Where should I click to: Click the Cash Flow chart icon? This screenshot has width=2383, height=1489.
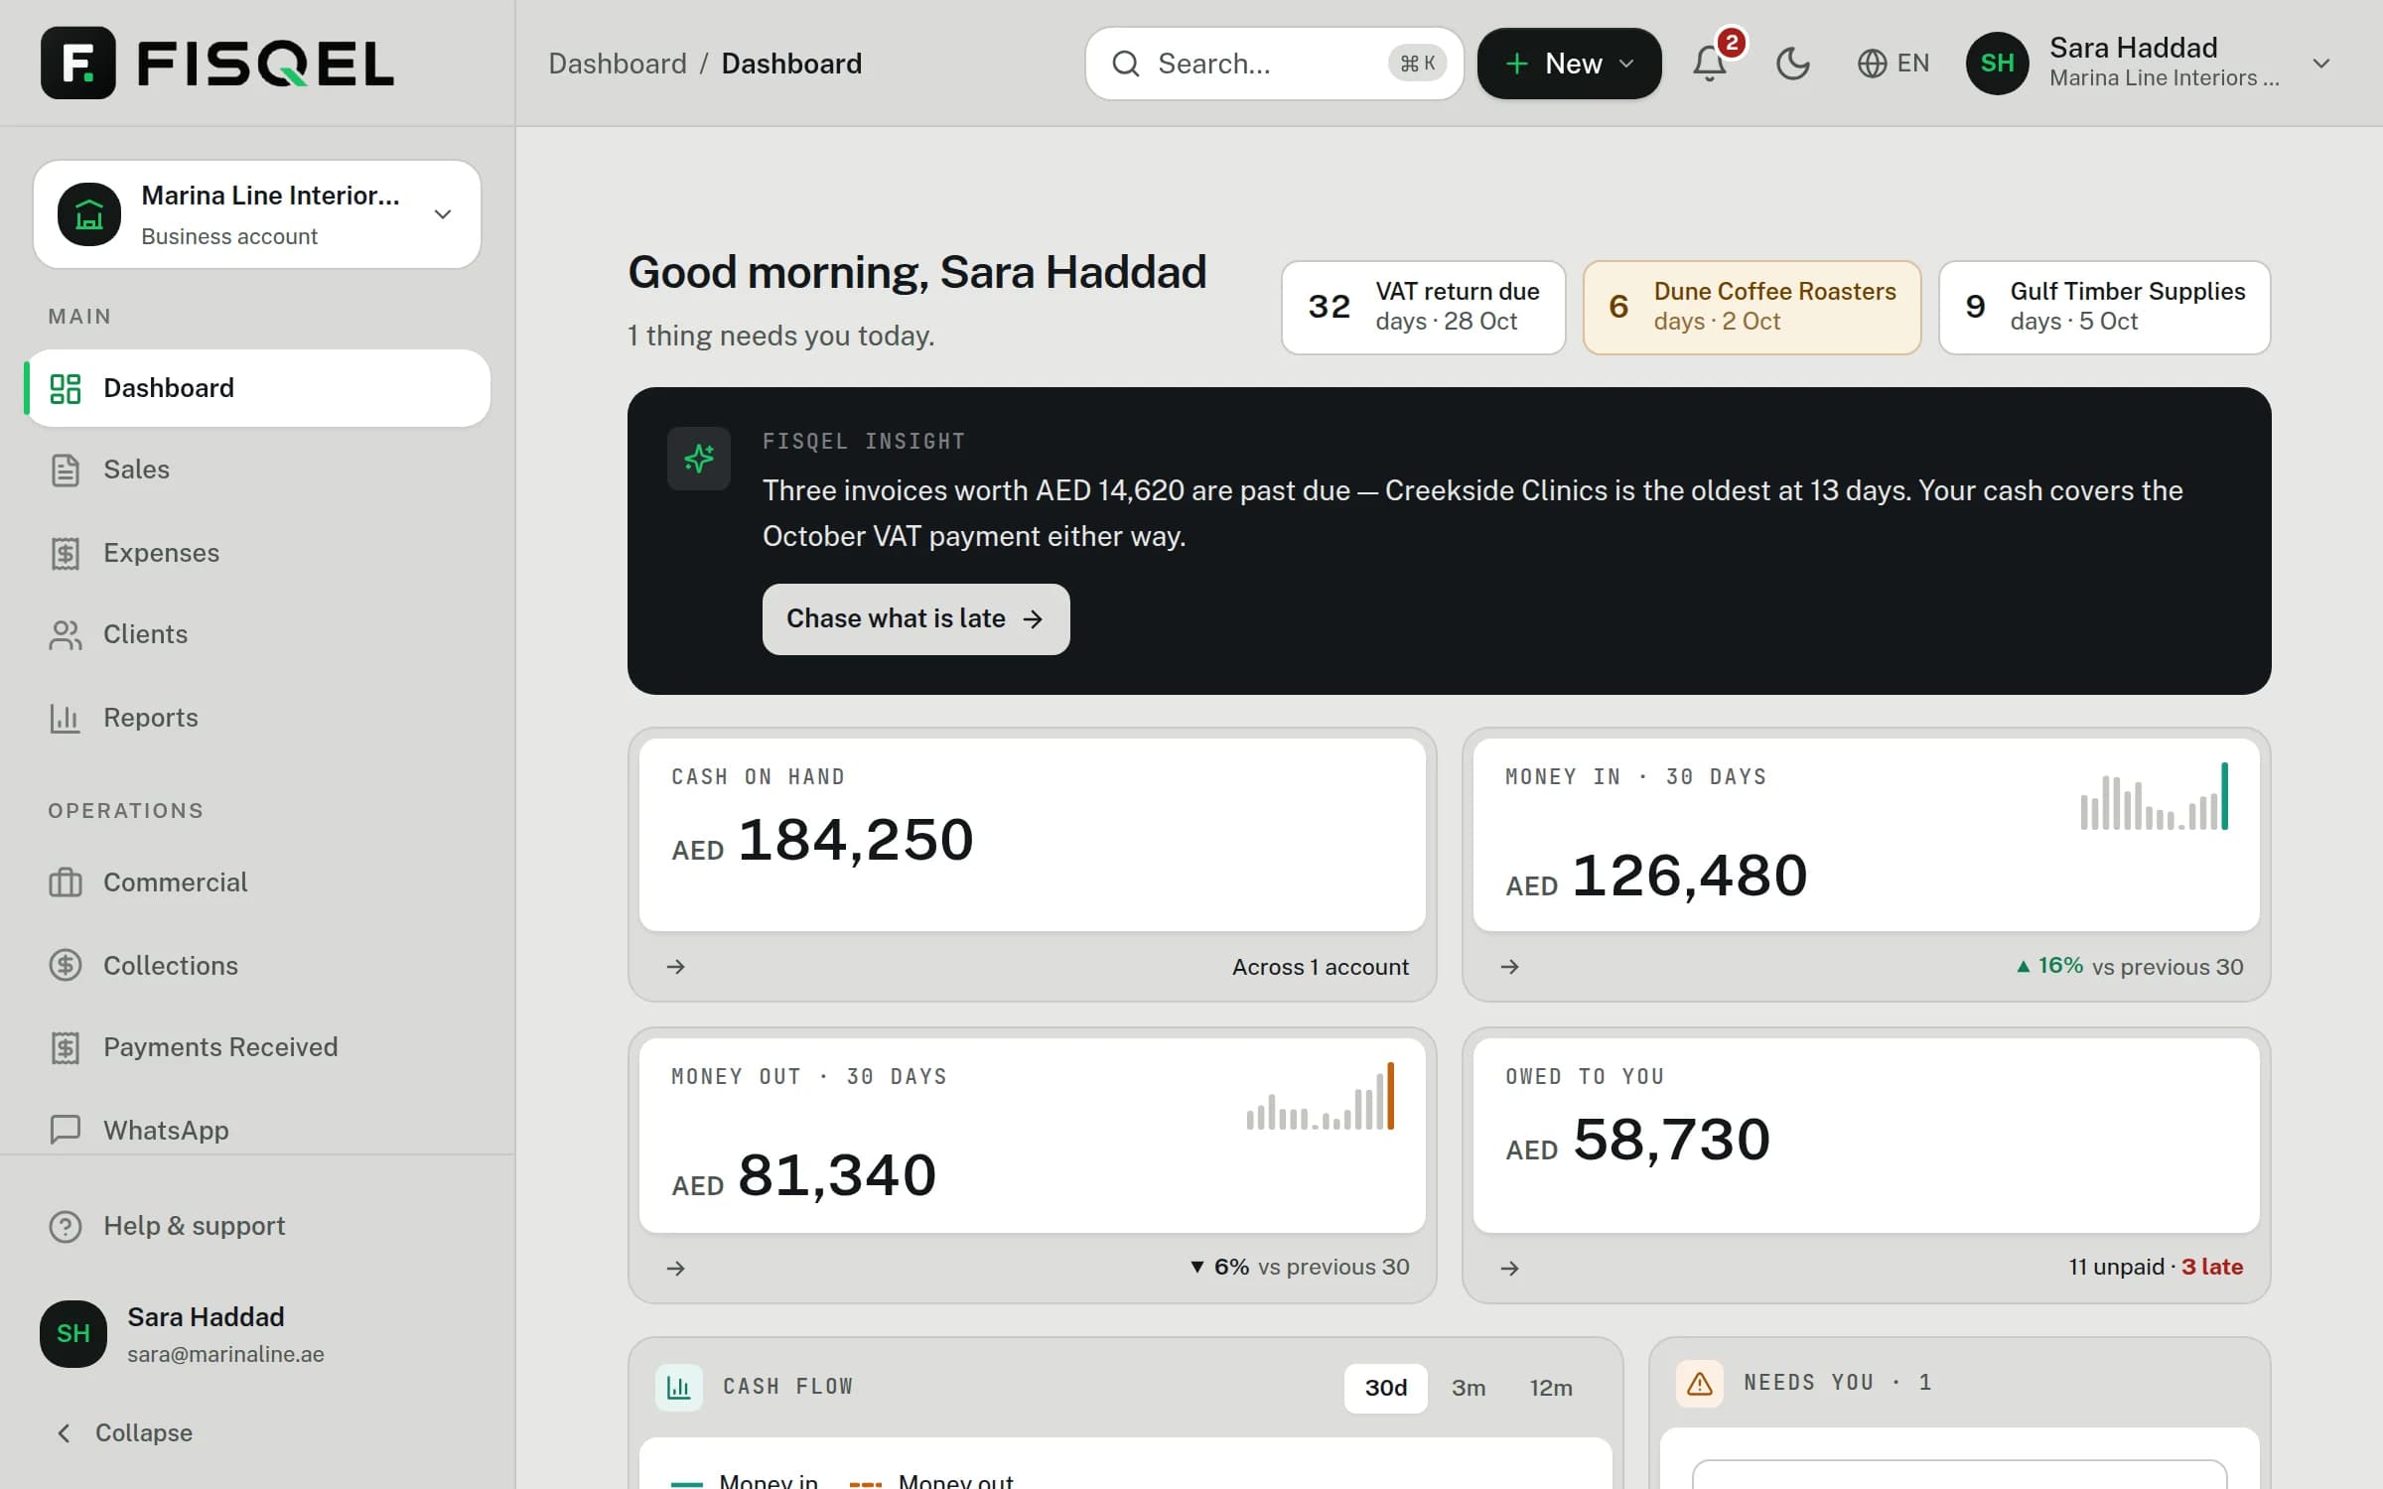click(x=679, y=1387)
